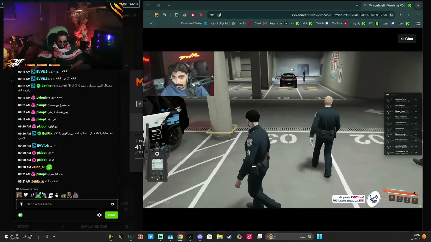Open the Chrome profile avatar

tap(157, 15)
